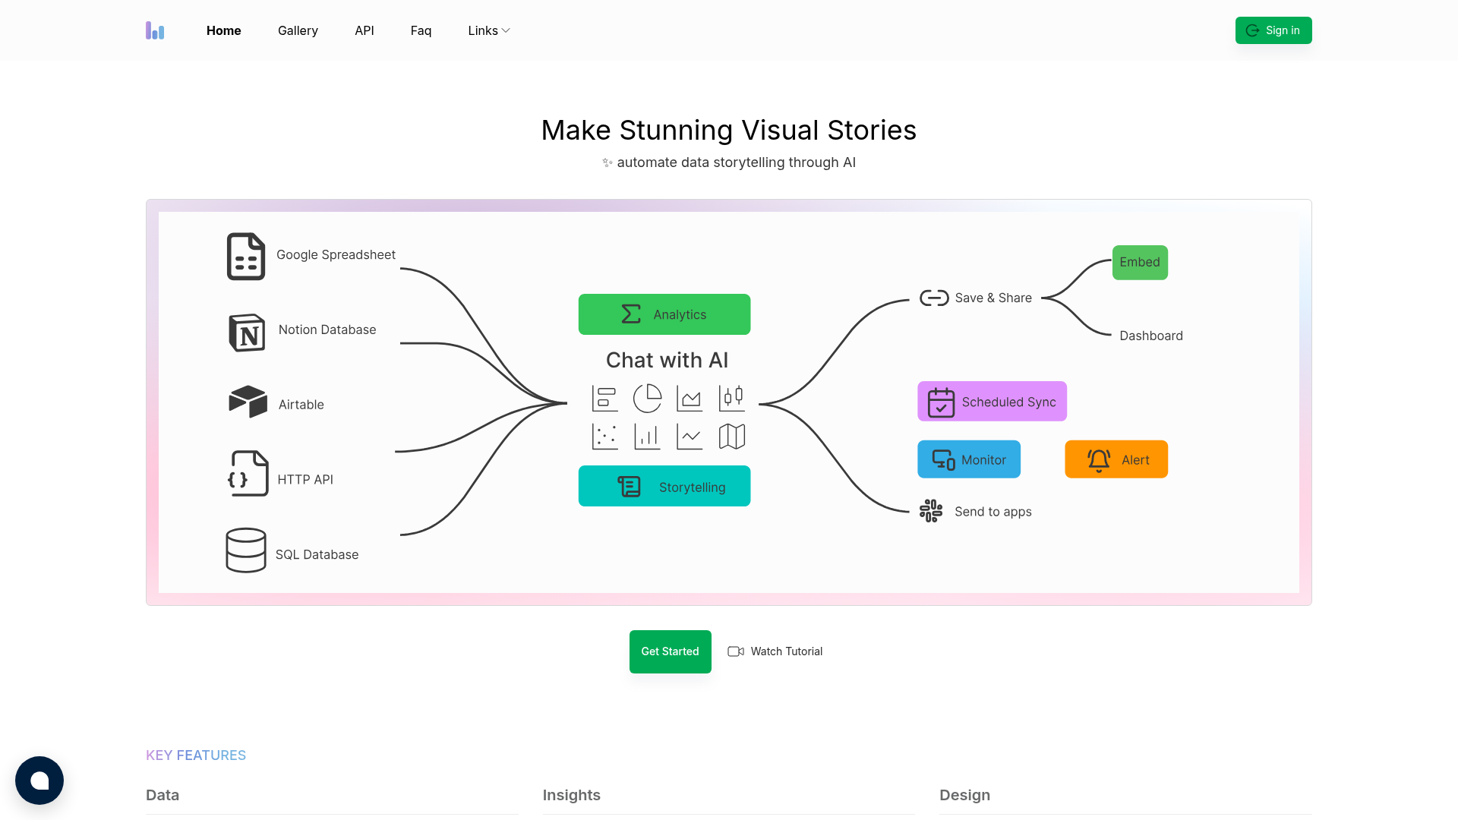This screenshot has height=820, width=1458.
Task: Click the SQL Database label
Action: click(317, 555)
